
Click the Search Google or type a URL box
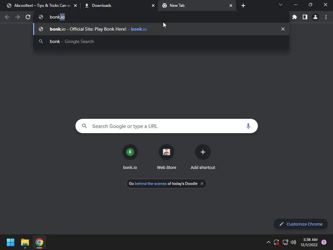(x=166, y=126)
